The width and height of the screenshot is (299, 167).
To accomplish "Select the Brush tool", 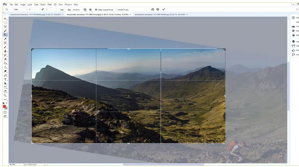I will (5, 47).
